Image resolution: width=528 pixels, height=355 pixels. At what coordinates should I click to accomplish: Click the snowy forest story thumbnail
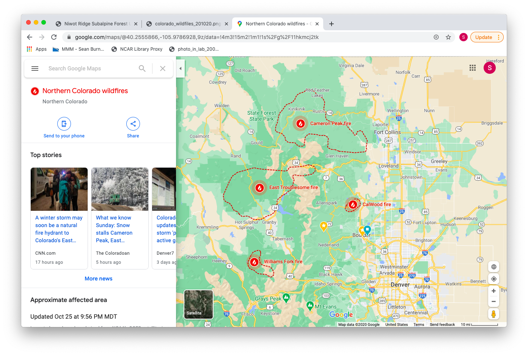pyautogui.click(x=120, y=189)
